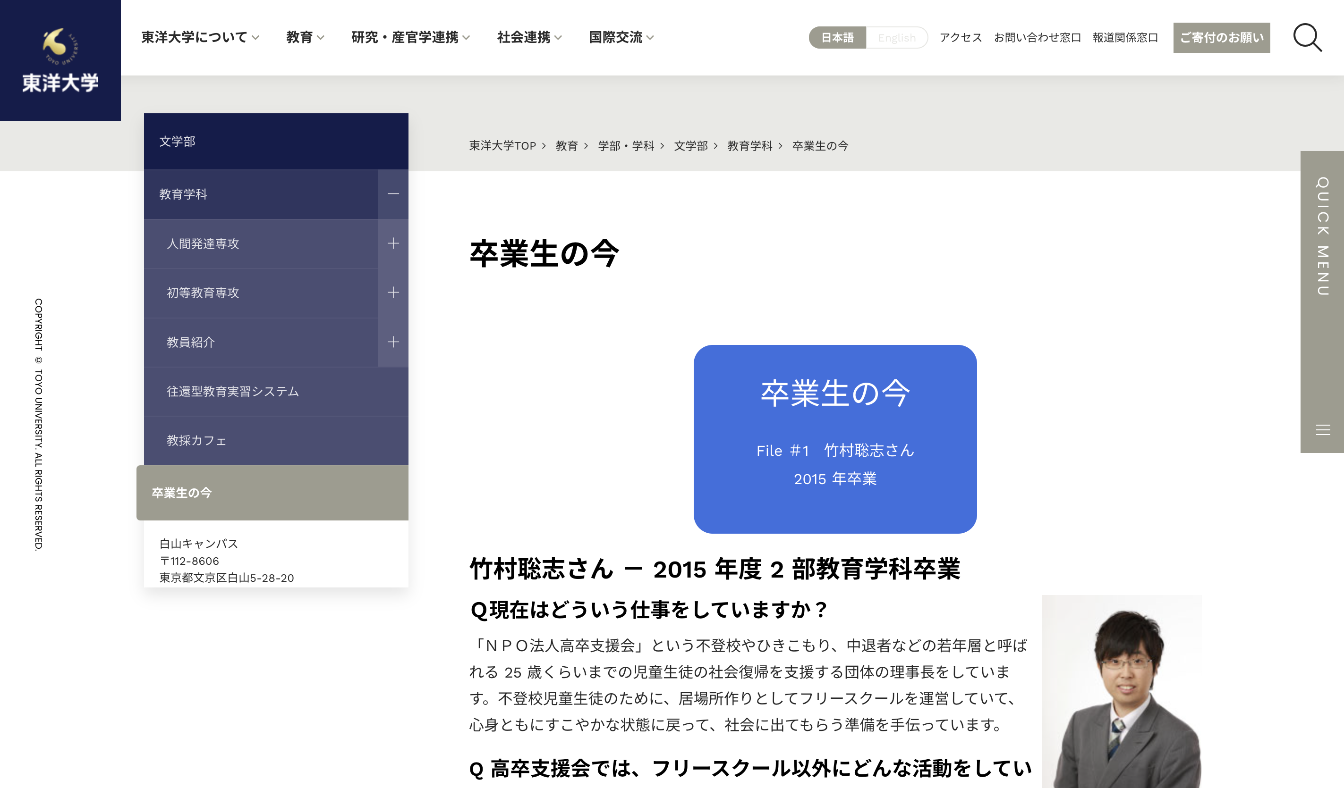
Task: Click the graduate's portrait photo
Action: coord(1122,691)
